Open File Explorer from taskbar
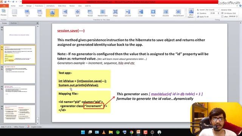 (x=111, y=132)
